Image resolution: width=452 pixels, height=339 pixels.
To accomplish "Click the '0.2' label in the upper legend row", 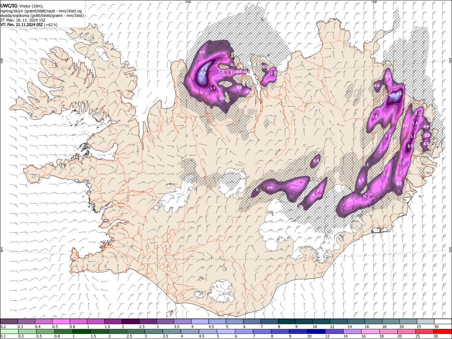I will 3,327.
